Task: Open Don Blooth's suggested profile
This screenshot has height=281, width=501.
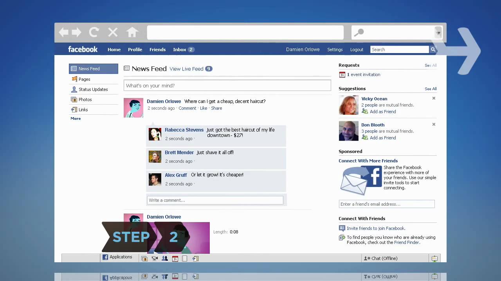Action: [373, 125]
